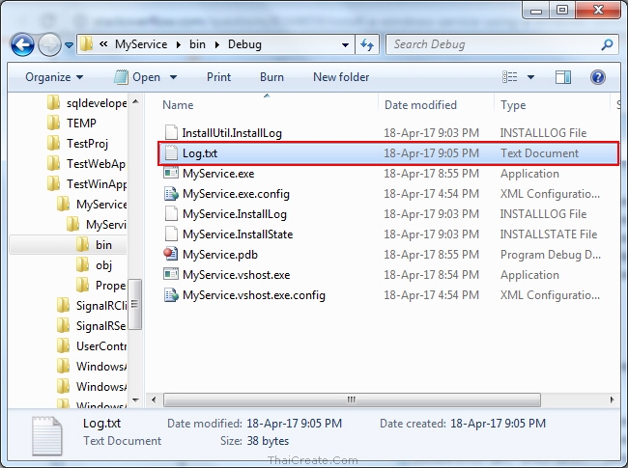The width and height of the screenshot is (628, 468).
Task: Toggle the preview pane button
Action: (x=562, y=77)
